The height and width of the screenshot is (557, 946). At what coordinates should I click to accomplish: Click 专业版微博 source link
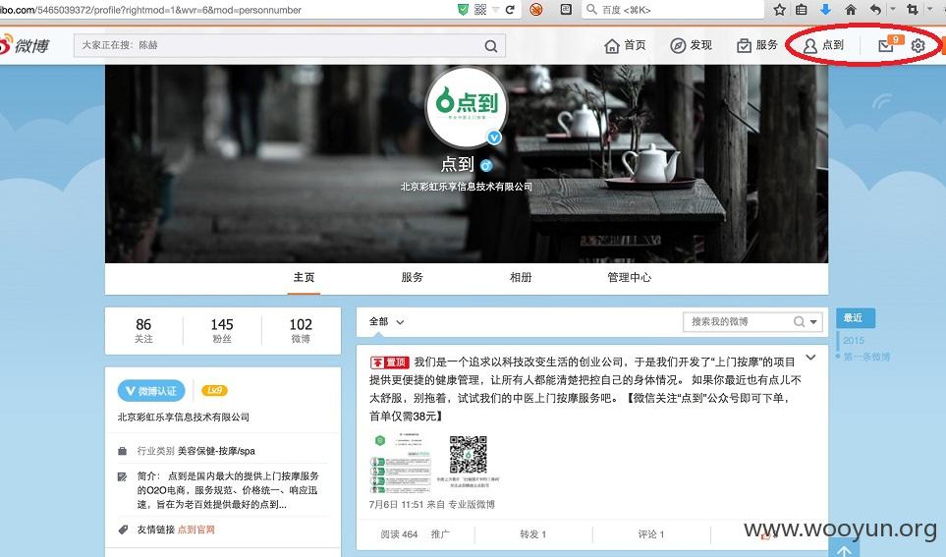coord(472,504)
